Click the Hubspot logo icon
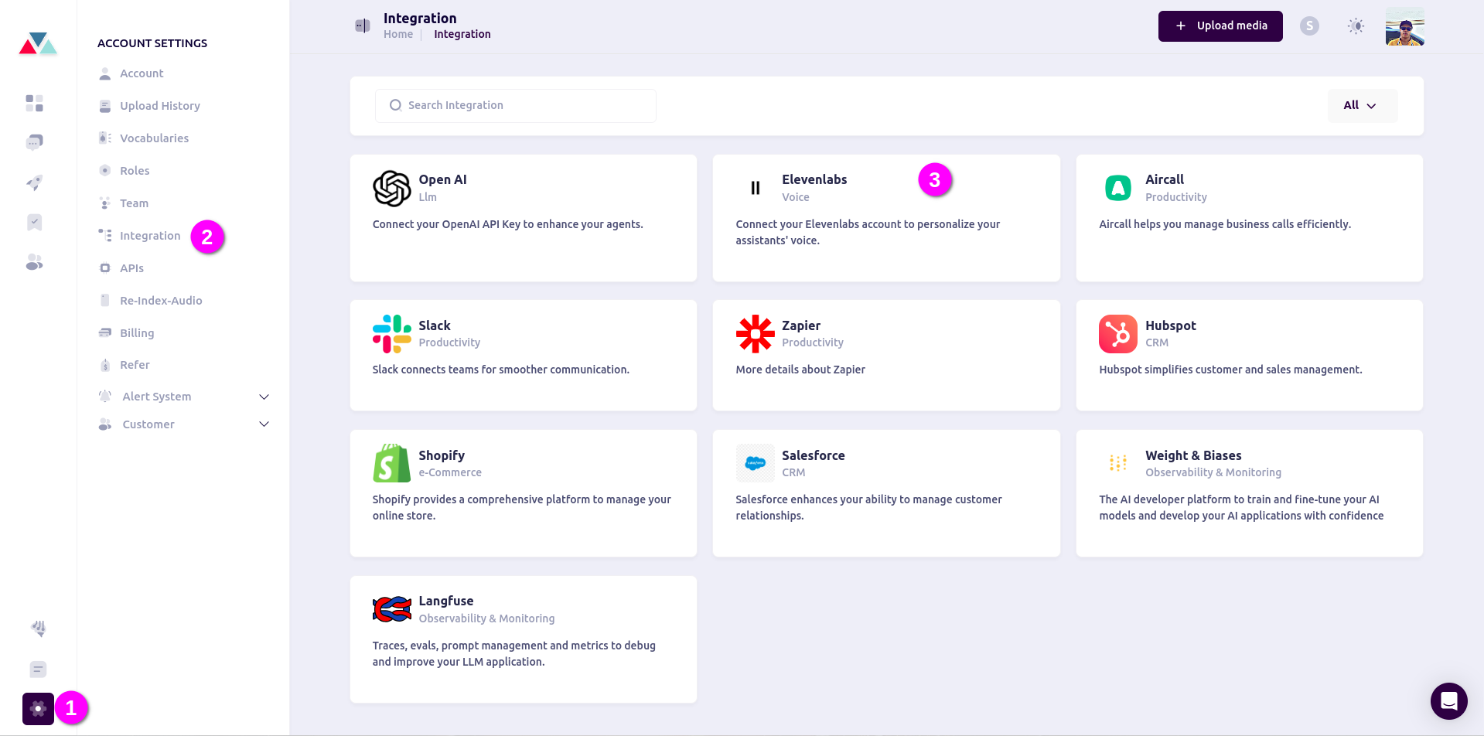1484x736 pixels. tap(1118, 334)
